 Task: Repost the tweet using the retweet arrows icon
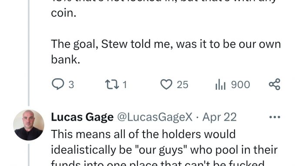tap(112, 84)
